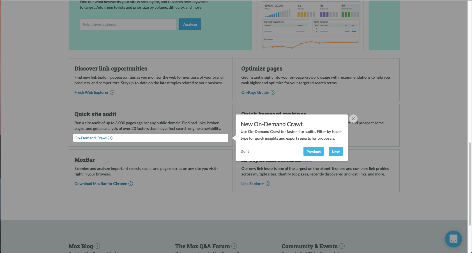This screenshot has height=253, width=472.
Task: Open the Link Explorer link
Action: (x=253, y=184)
